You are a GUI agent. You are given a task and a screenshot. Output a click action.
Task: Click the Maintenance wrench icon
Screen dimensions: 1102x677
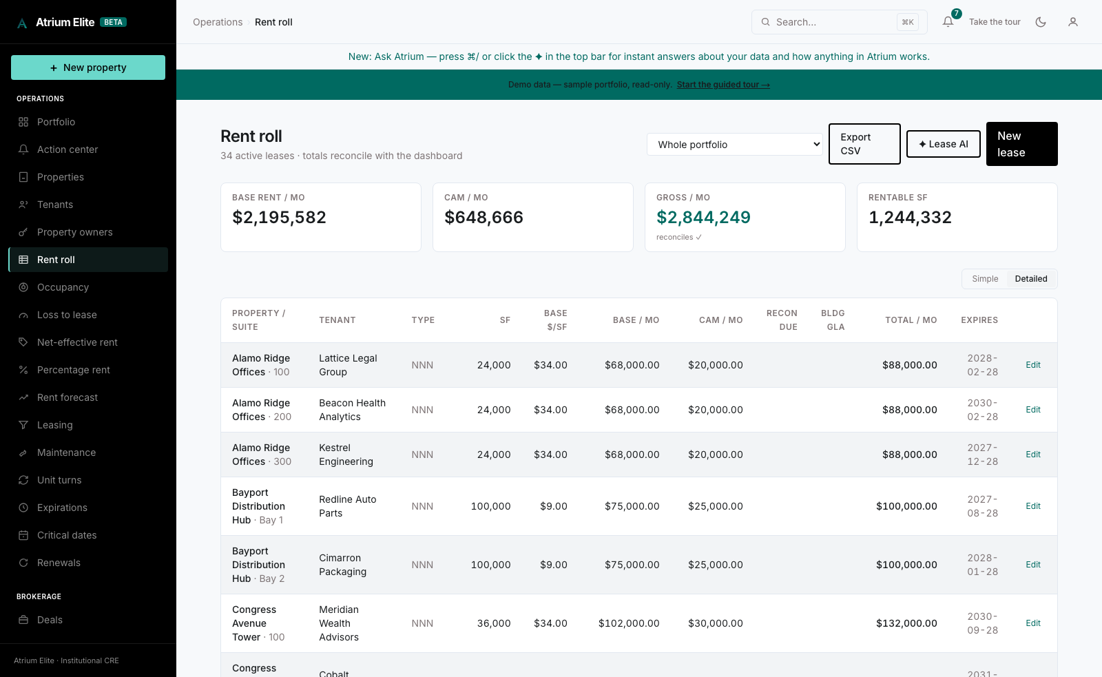[x=23, y=452]
